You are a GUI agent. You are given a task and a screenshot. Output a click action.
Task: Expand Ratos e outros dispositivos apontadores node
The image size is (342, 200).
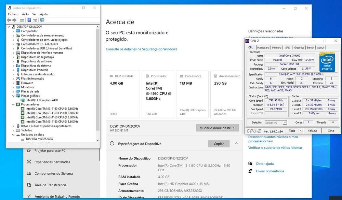13,126
